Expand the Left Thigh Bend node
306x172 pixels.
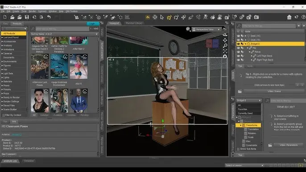252,56
